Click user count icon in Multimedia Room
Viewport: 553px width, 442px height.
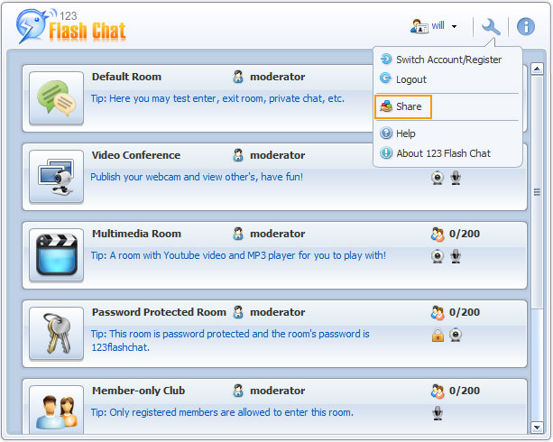click(438, 235)
